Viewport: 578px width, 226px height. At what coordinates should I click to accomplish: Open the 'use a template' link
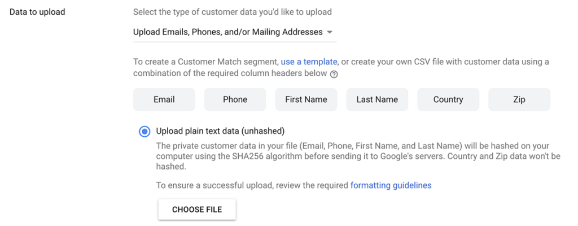pos(309,62)
